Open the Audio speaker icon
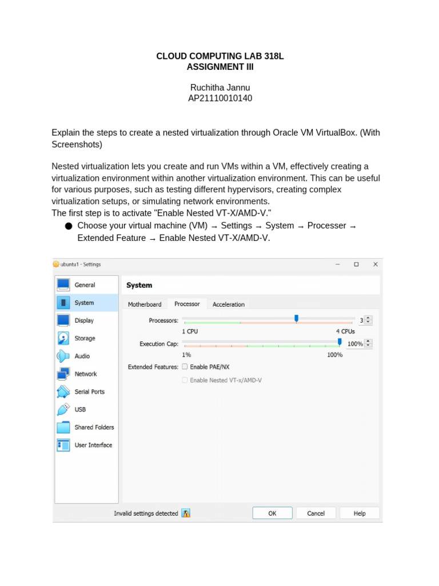 63,356
